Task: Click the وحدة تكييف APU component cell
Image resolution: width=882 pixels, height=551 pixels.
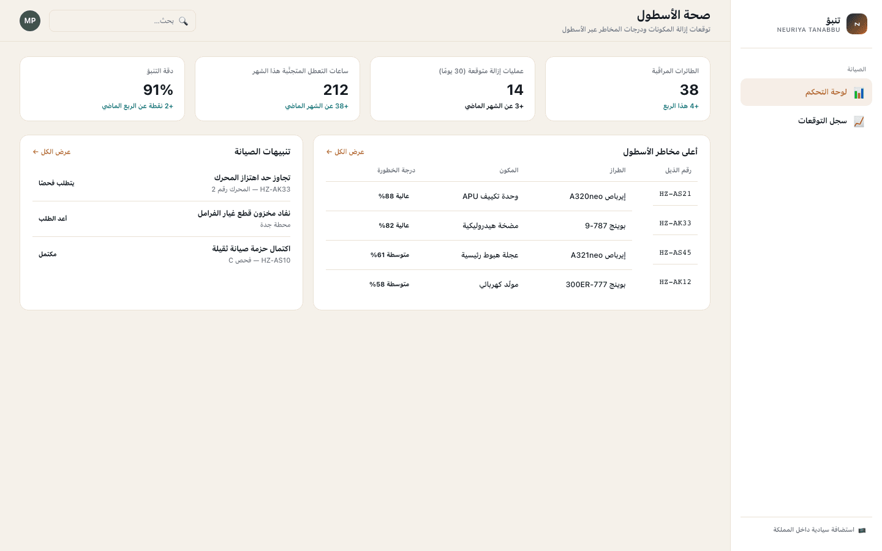Action: pos(490,197)
